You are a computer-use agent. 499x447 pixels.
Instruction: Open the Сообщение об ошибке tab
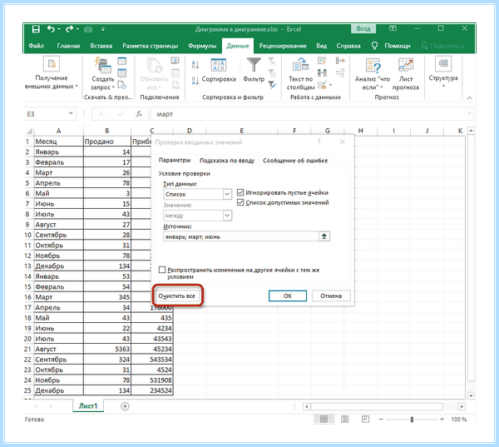295,161
